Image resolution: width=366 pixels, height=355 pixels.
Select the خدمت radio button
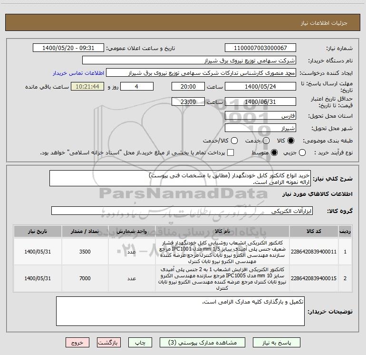click(x=266, y=141)
